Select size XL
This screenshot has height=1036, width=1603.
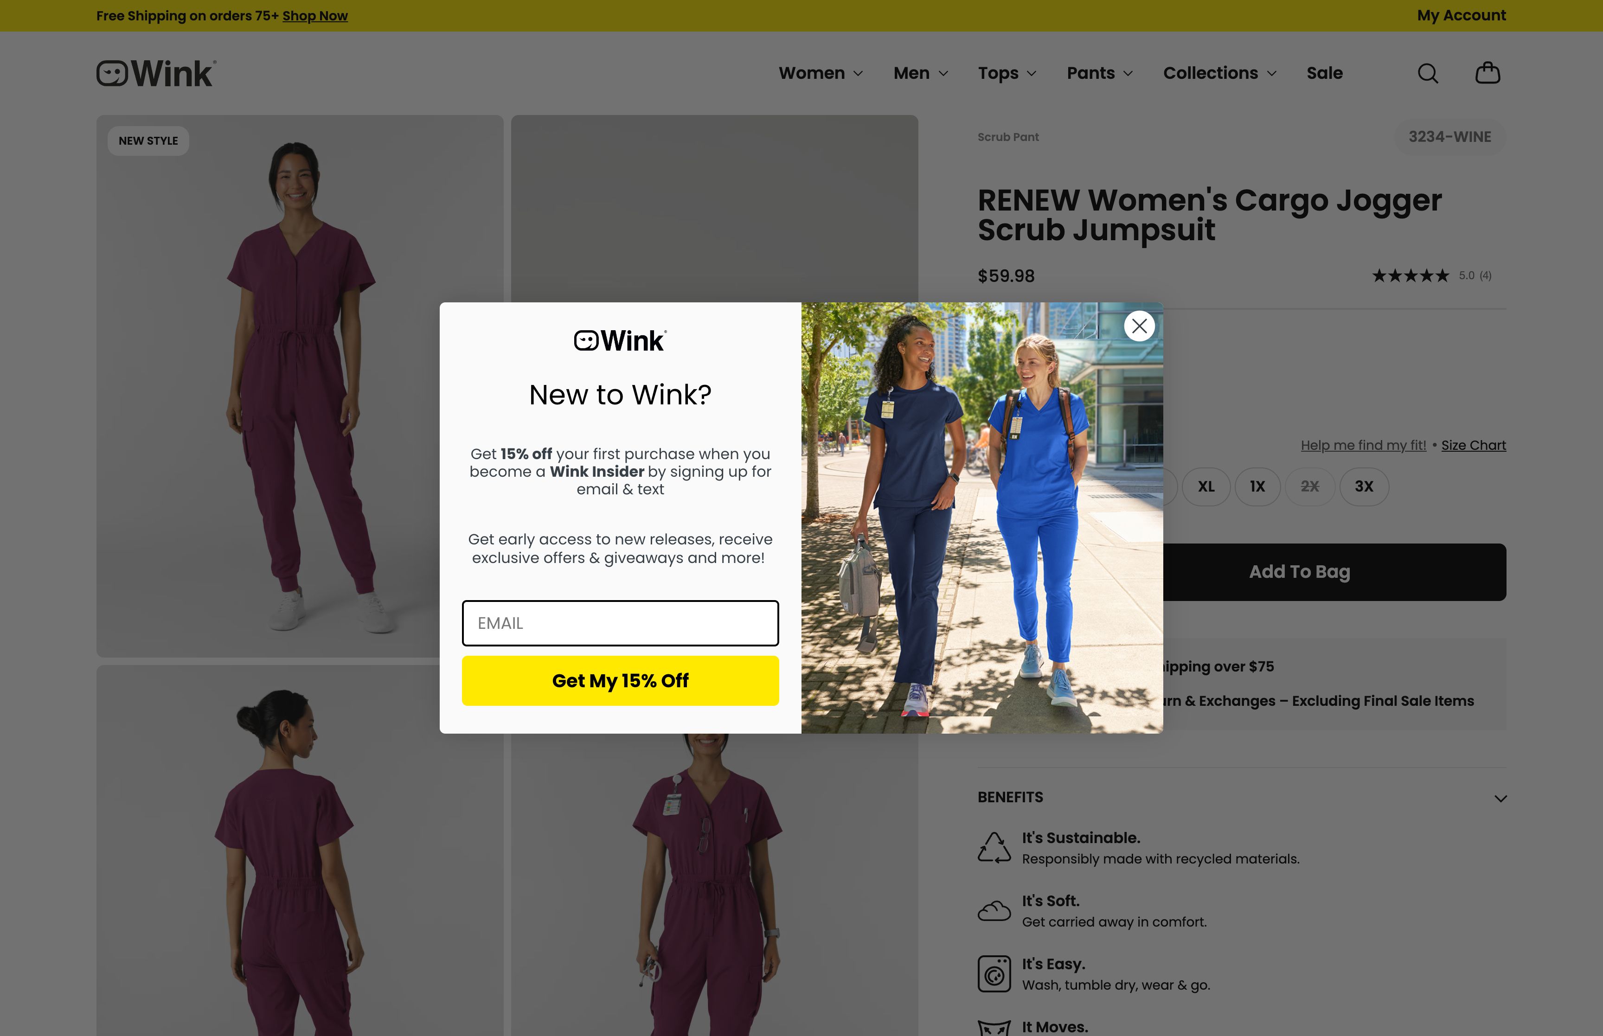coord(1205,486)
